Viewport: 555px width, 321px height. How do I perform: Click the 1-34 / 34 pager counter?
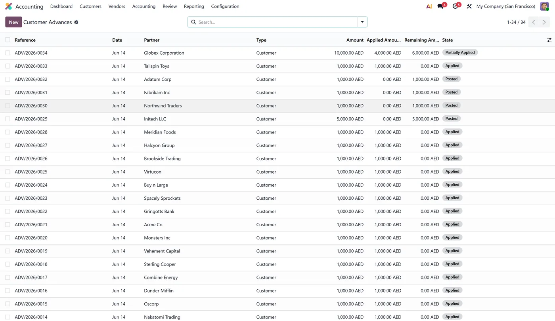(516, 22)
